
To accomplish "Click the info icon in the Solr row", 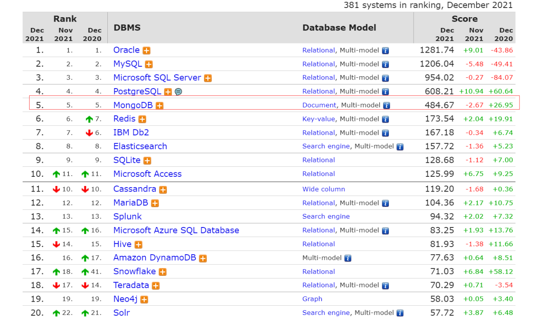I will (x=400, y=313).
